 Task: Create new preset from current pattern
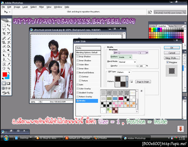132,82
